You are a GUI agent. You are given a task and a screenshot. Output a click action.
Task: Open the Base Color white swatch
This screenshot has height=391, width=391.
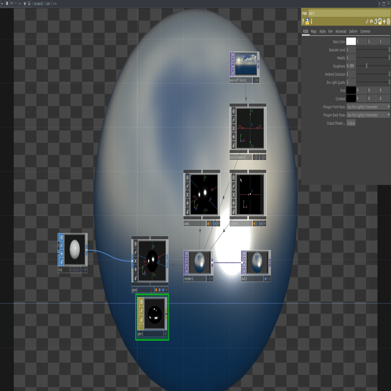351,41
